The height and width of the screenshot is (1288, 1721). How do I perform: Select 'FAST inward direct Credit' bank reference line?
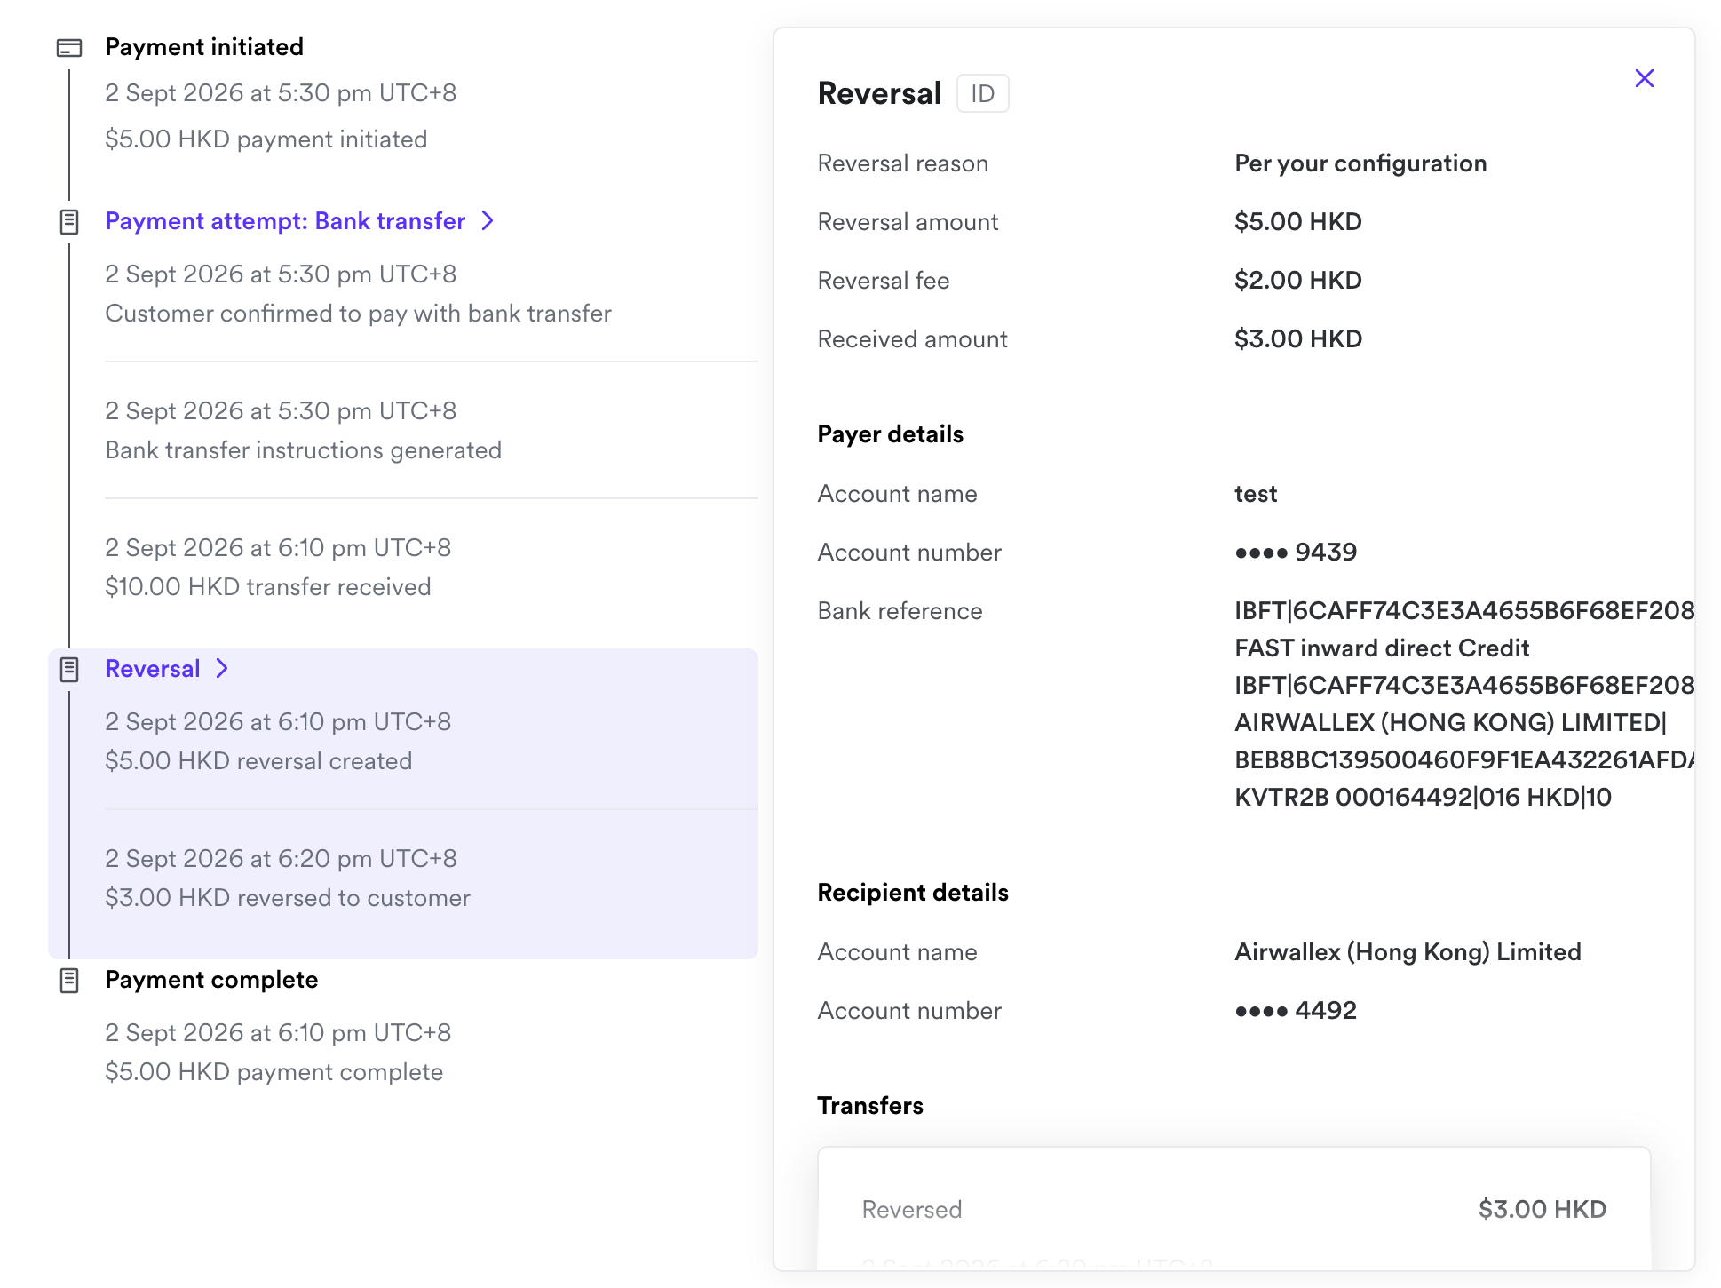click(x=1382, y=648)
